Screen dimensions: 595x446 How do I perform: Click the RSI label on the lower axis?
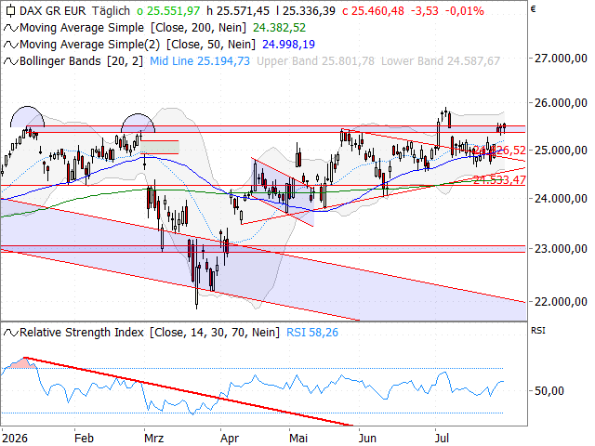(x=537, y=331)
